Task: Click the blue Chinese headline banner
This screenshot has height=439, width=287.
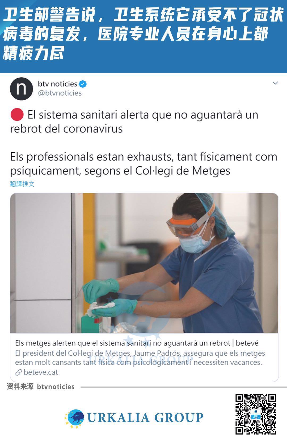Action: coord(143,36)
